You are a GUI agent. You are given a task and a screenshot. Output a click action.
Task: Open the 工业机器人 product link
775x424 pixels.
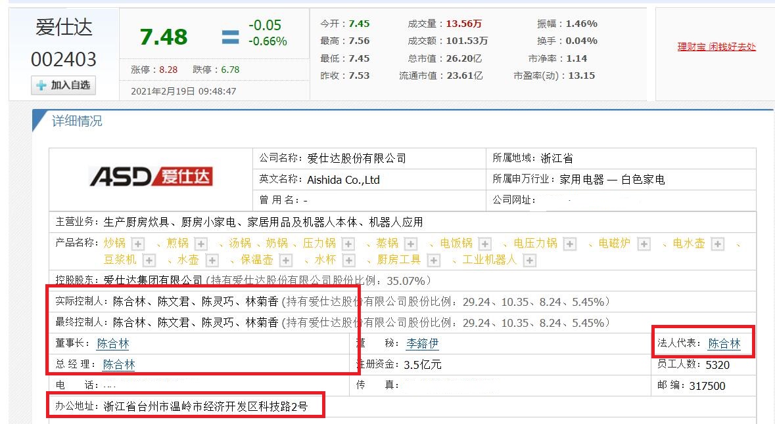[x=489, y=260]
